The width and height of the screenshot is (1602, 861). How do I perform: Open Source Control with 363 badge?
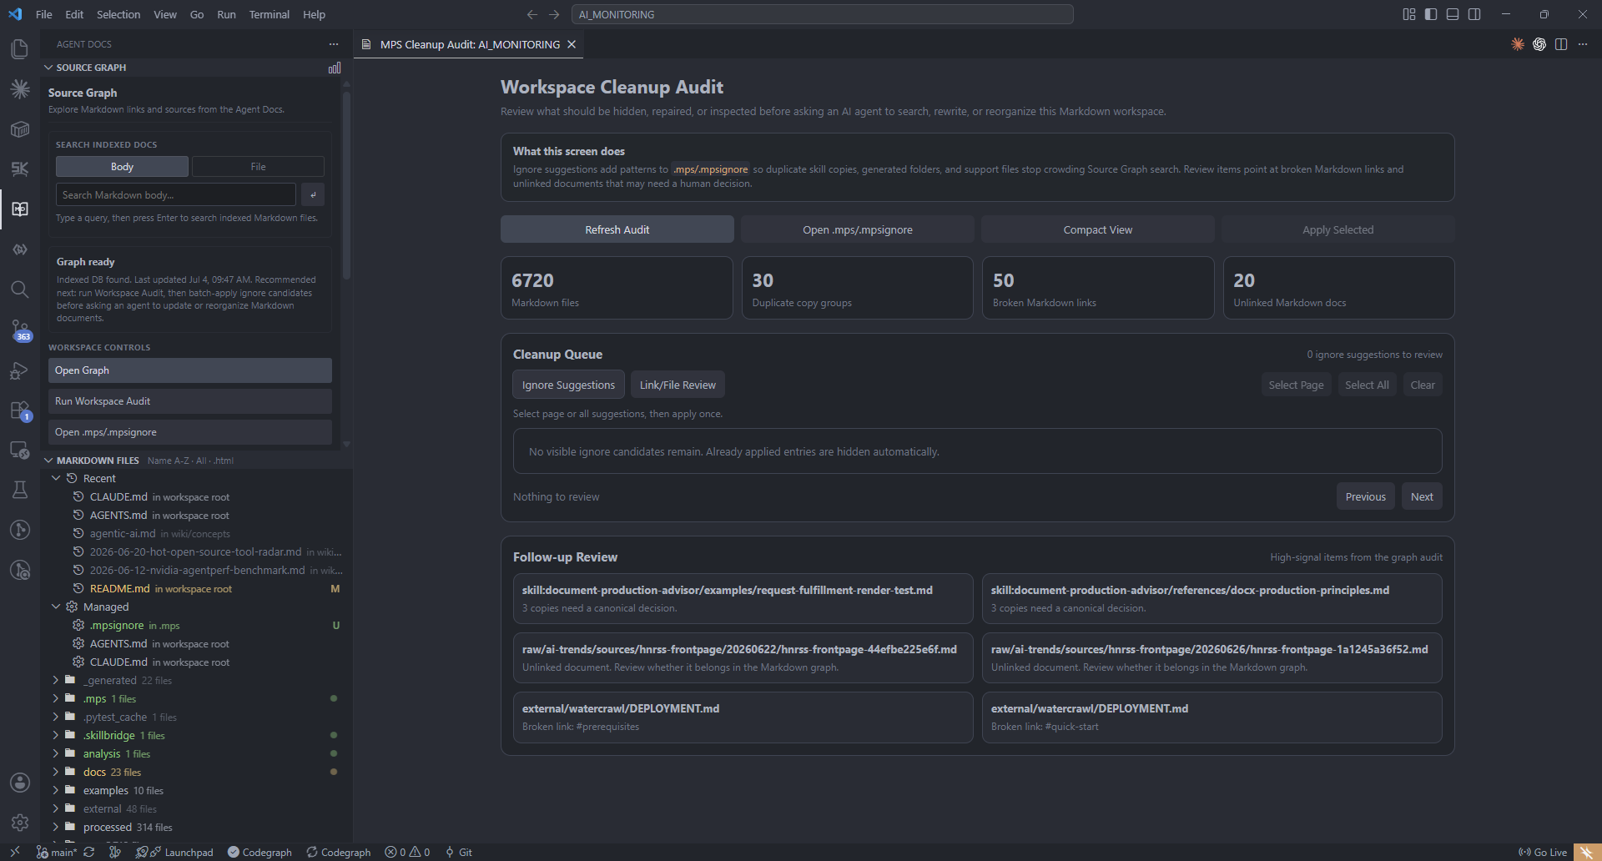coord(20,330)
